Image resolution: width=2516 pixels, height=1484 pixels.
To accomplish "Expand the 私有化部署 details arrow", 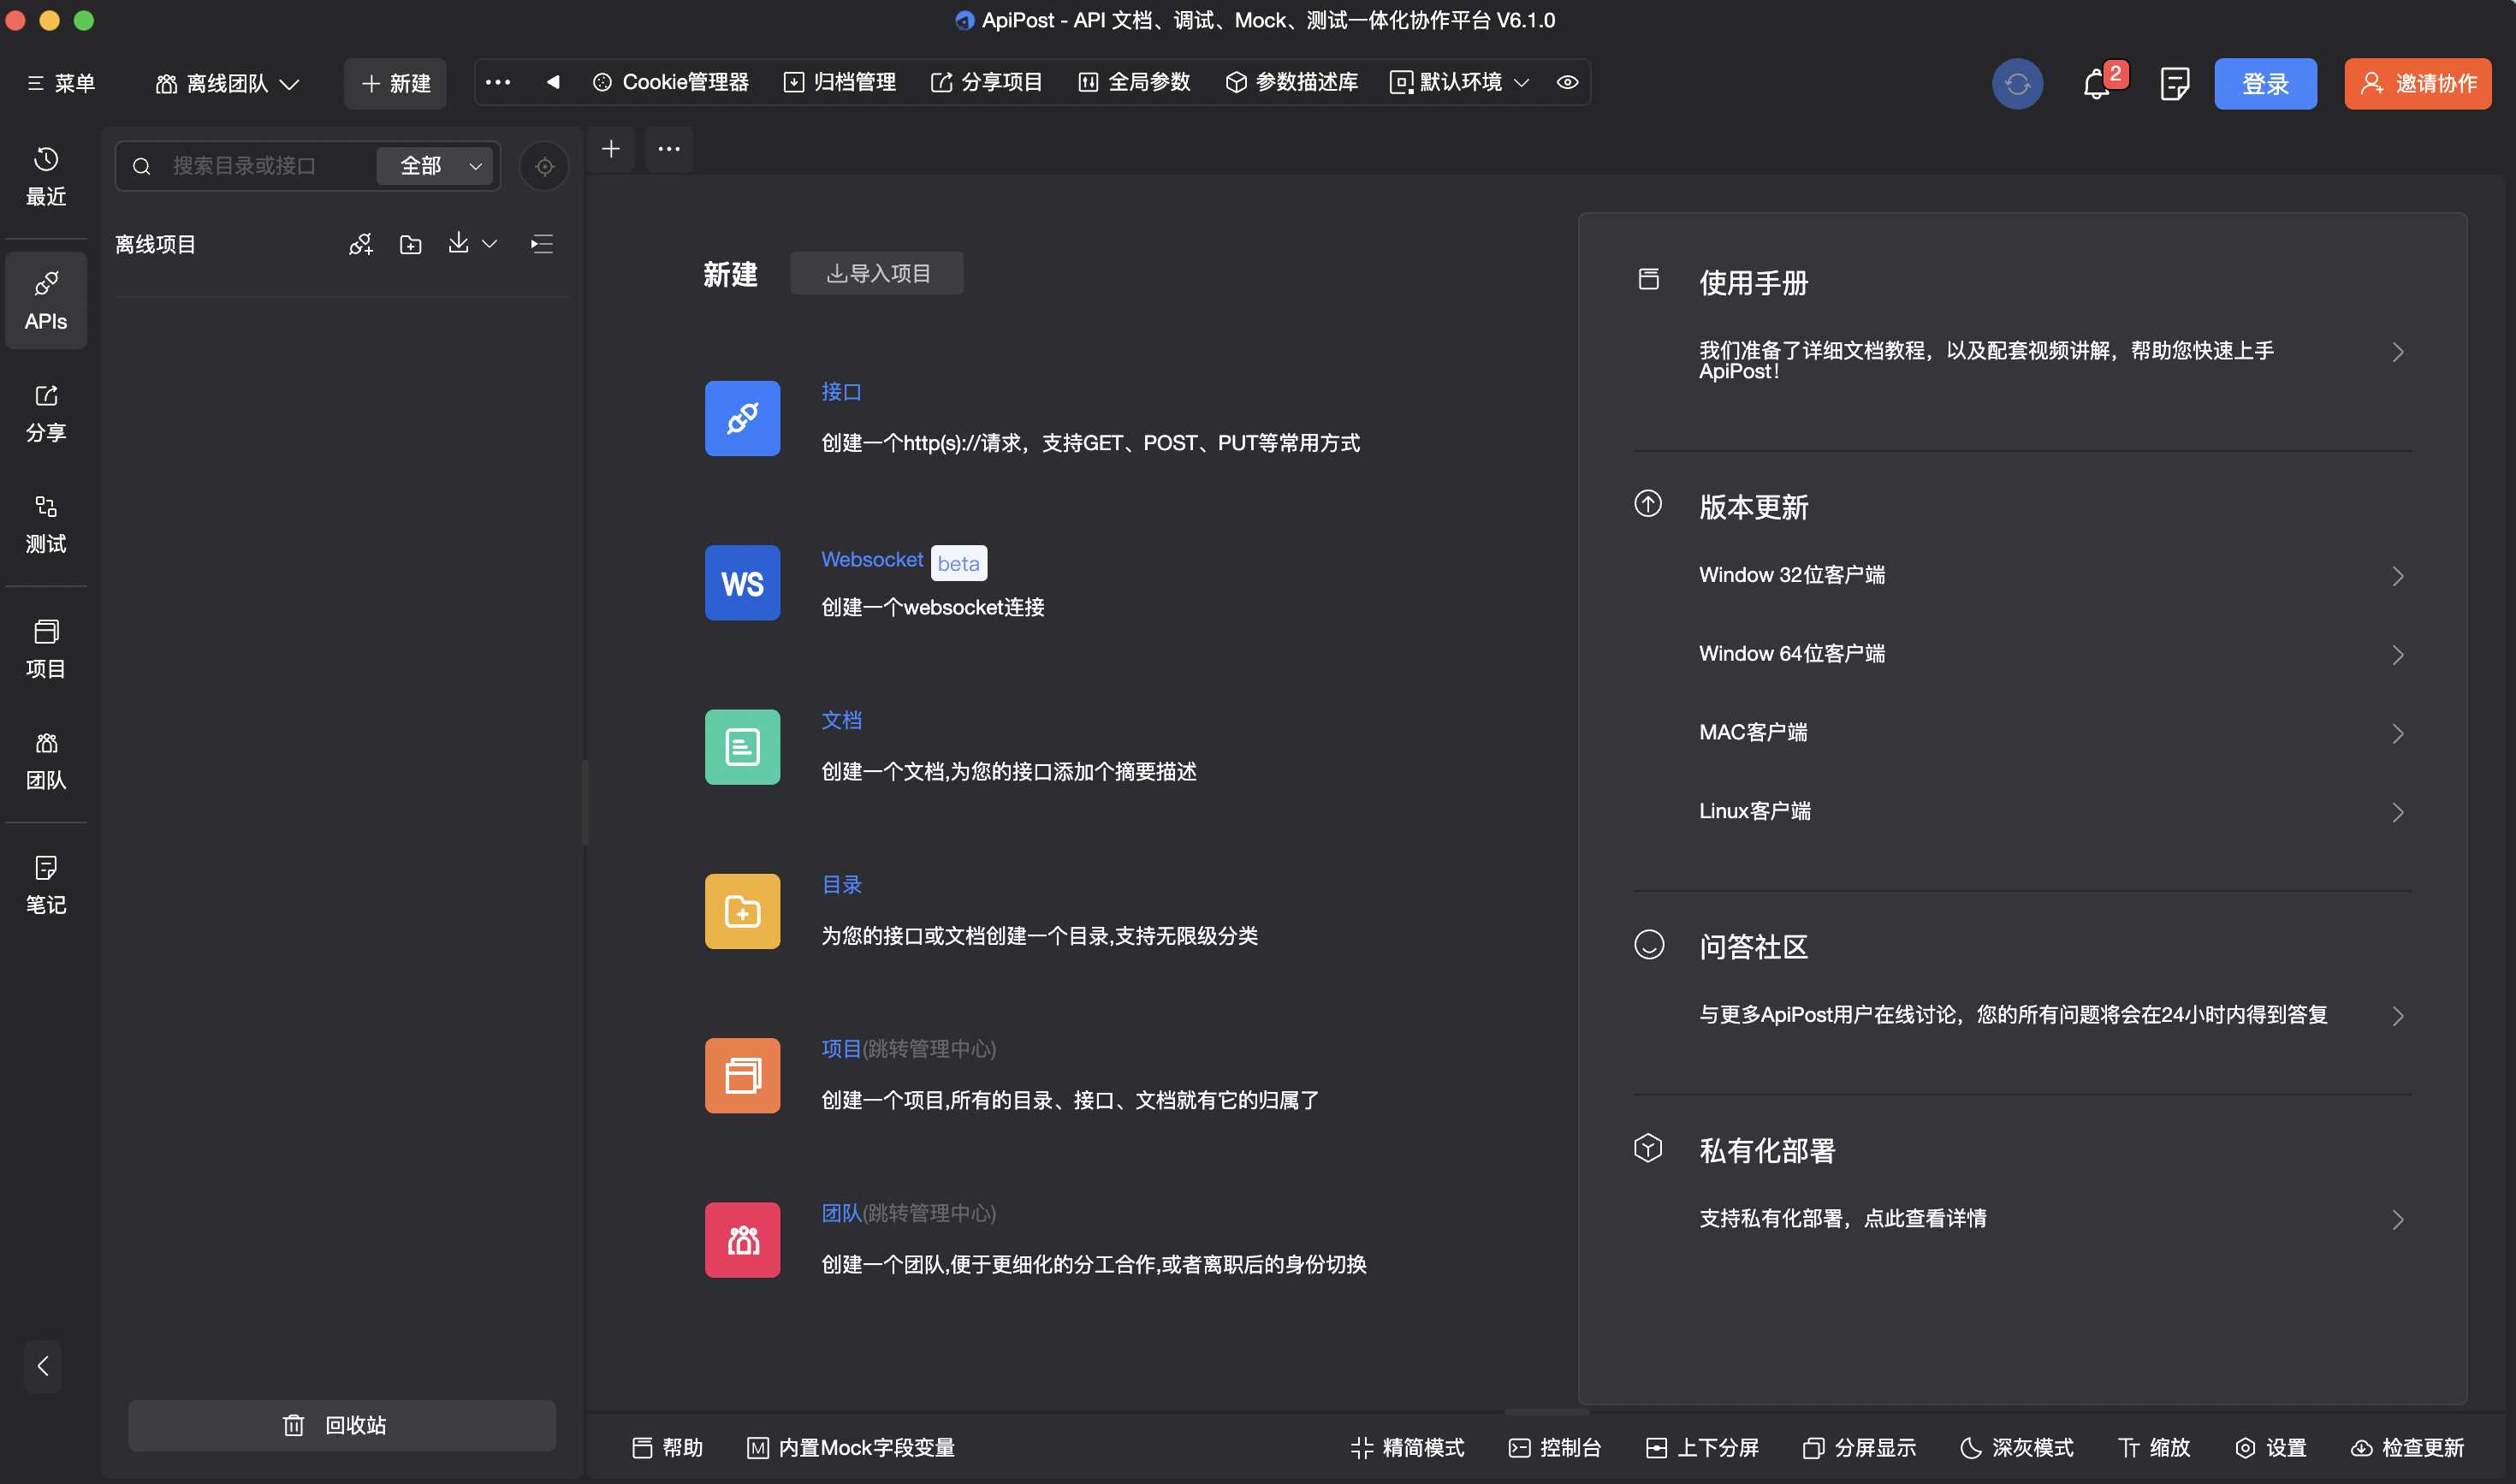I will pyautogui.click(x=2397, y=1219).
